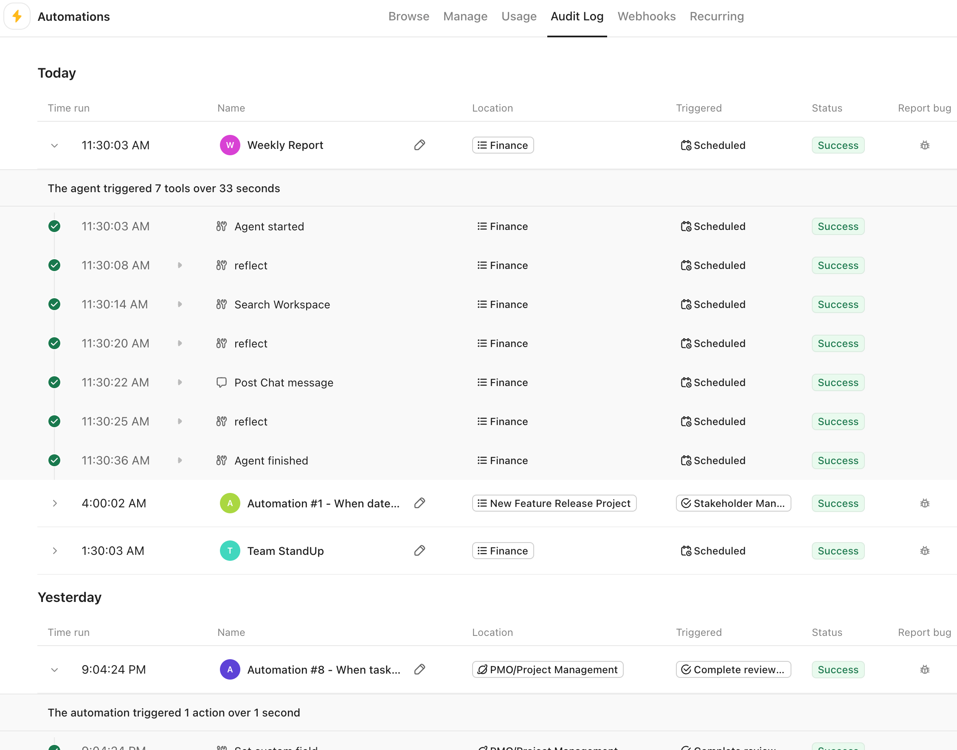
Task: Open the New Feature Release Project location link
Action: tap(554, 503)
